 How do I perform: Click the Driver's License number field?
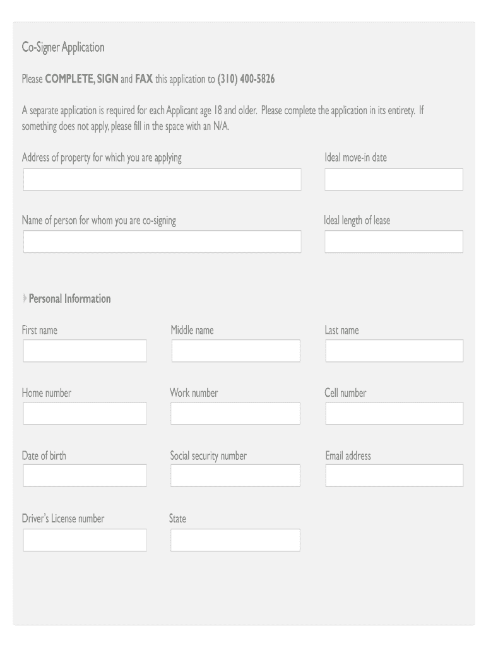(85, 540)
